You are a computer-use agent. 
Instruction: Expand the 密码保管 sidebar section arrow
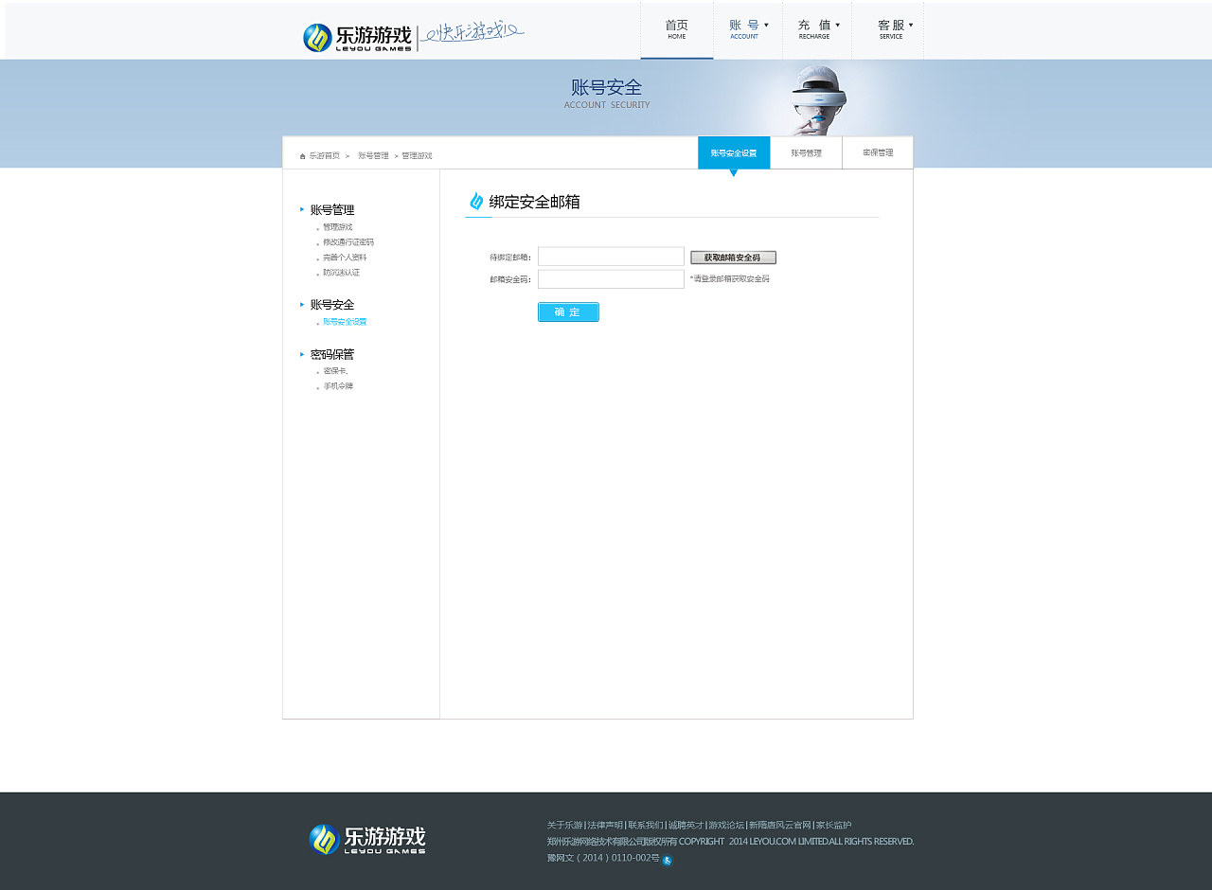click(301, 353)
